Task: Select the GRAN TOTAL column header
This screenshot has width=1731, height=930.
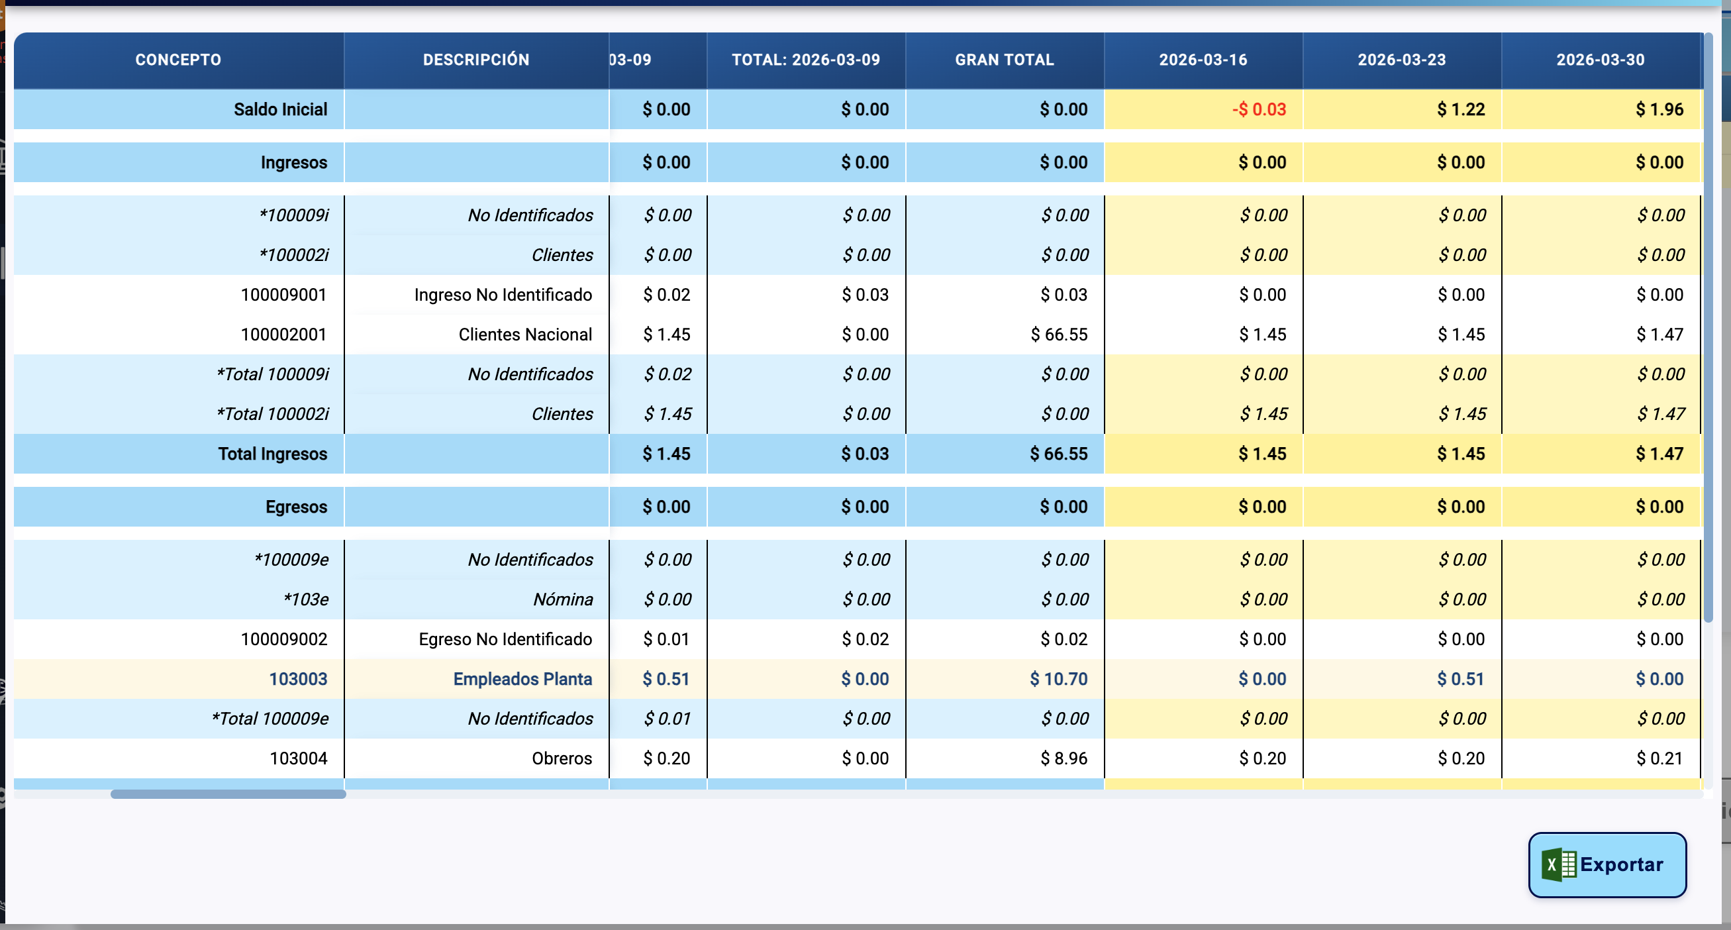Action: click(x=1004, y=60)
